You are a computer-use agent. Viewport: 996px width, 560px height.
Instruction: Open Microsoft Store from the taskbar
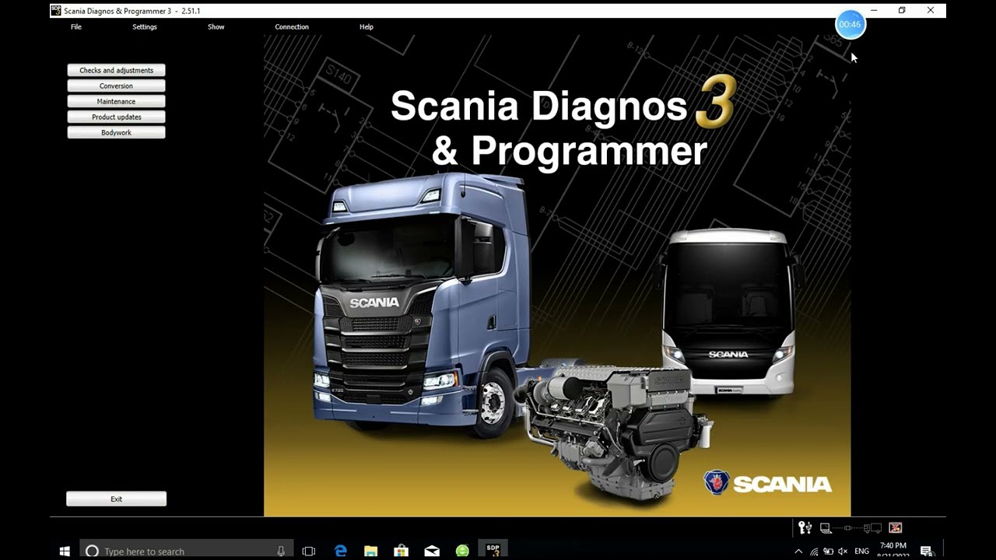pos(401,551)
